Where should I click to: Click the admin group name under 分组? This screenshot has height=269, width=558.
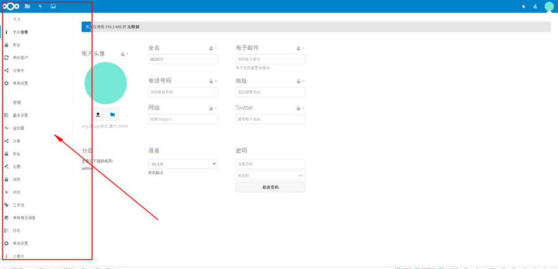pyautogui.click(x=87, y=169)
